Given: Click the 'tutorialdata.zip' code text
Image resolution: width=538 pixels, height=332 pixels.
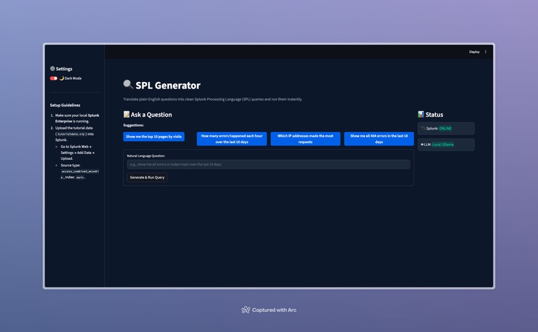Looking at the screenshot, I should tap(71, 134).
